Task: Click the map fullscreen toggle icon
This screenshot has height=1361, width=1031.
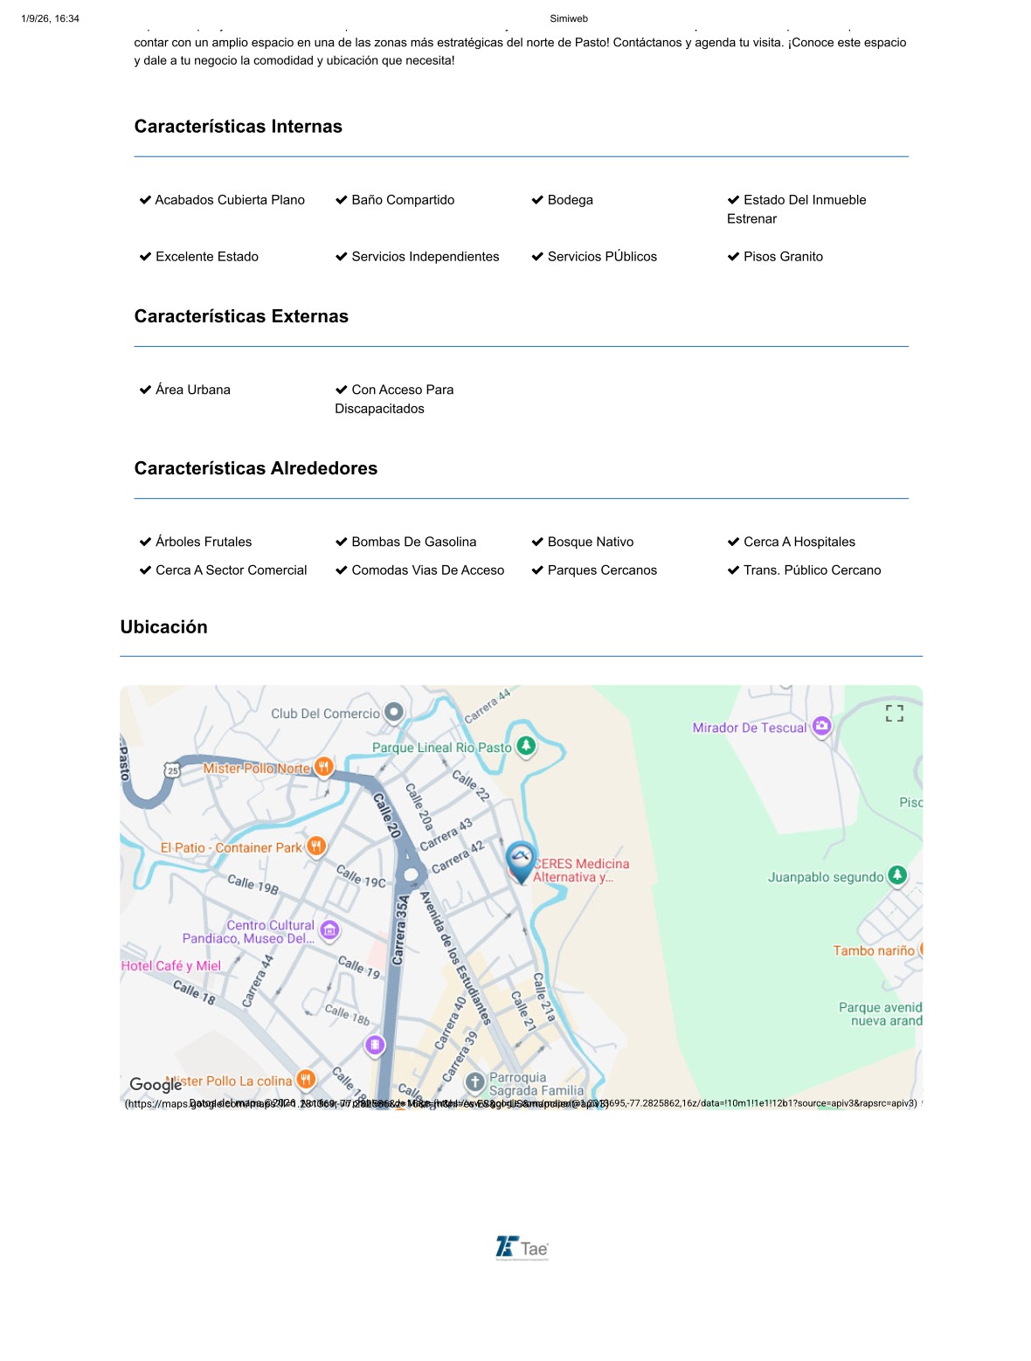Action: coord(894,714)
